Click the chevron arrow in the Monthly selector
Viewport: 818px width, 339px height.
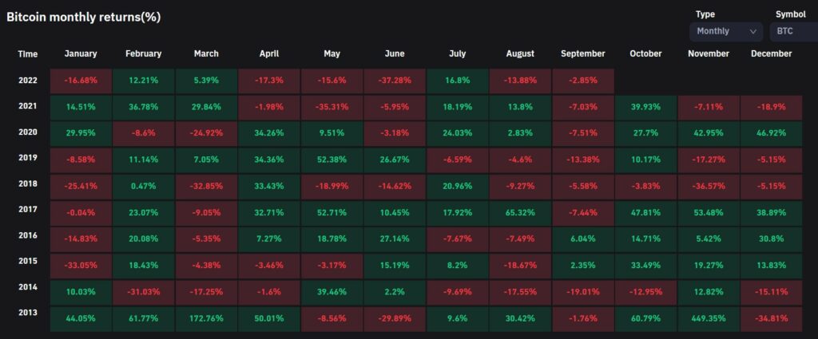(x=752, y=32)
